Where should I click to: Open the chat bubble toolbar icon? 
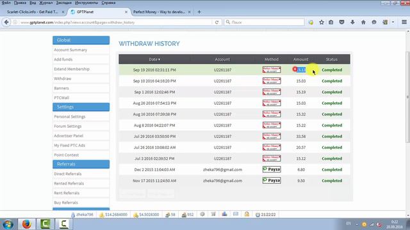(x=374, y=22)
